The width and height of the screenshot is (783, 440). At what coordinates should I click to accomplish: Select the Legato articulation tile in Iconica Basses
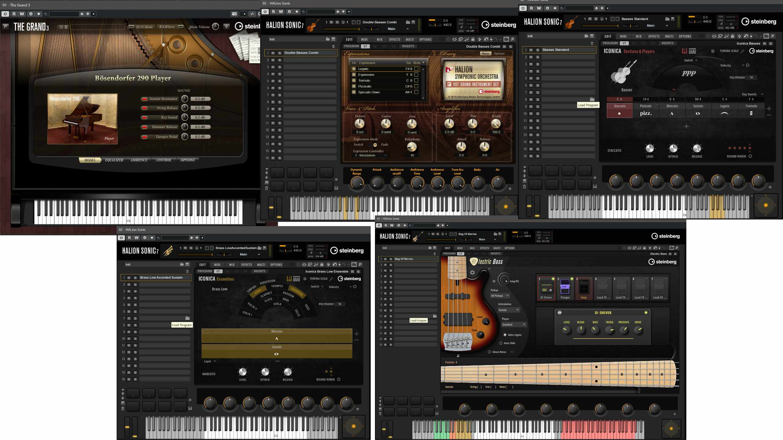[725, 110]
